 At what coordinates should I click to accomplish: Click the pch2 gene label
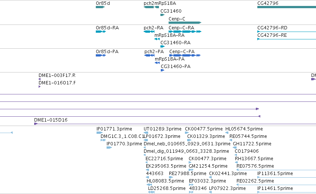point(149,3)
